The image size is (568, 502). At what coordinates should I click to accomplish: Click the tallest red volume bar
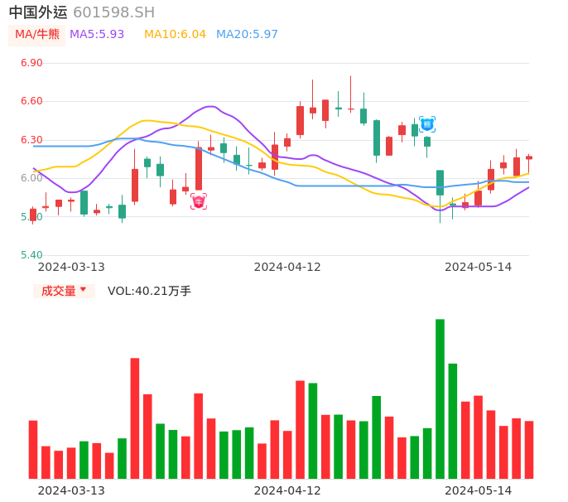click(135, 418)
